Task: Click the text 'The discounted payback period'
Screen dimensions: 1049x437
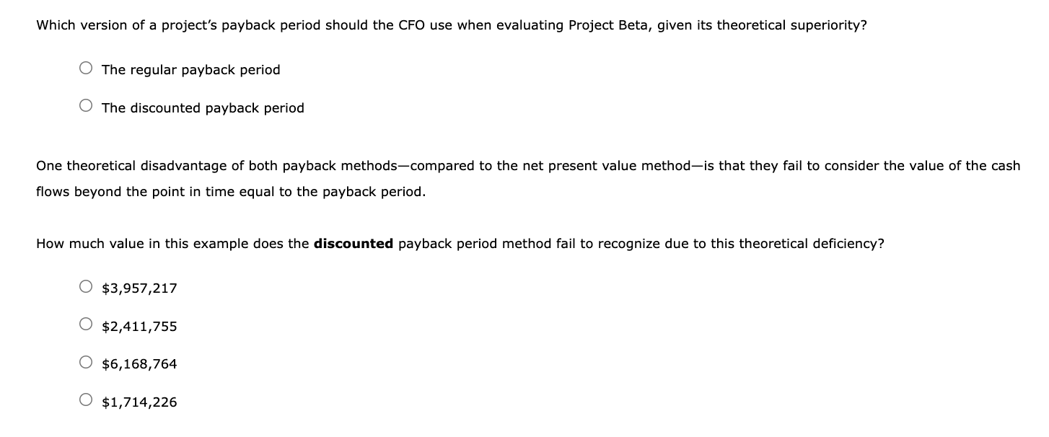Action: pyautogui.click(x=203, y=108)
